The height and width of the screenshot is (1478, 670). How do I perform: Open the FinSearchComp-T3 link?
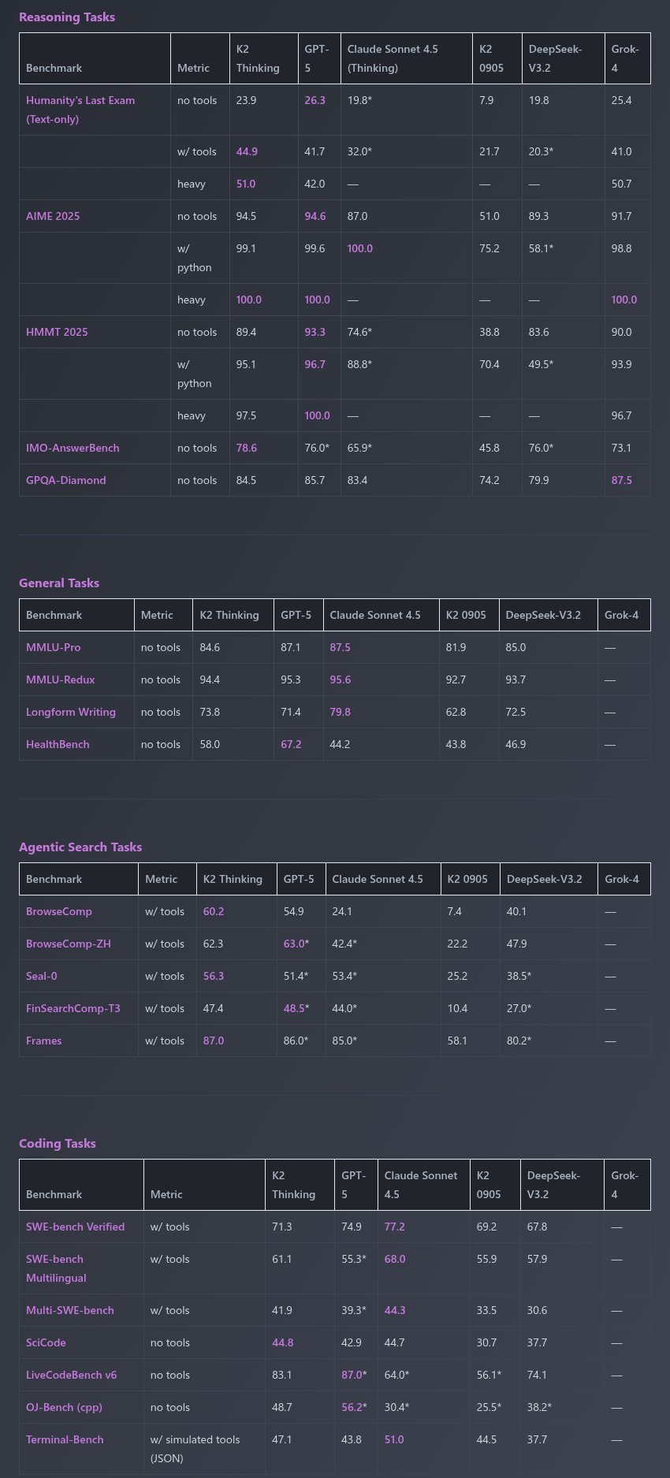[73, 1009]
